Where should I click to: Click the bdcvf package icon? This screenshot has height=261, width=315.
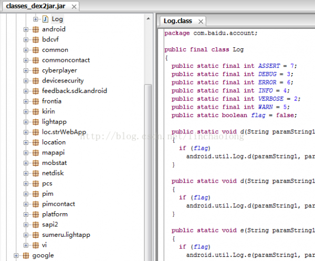tap(36, 40)
